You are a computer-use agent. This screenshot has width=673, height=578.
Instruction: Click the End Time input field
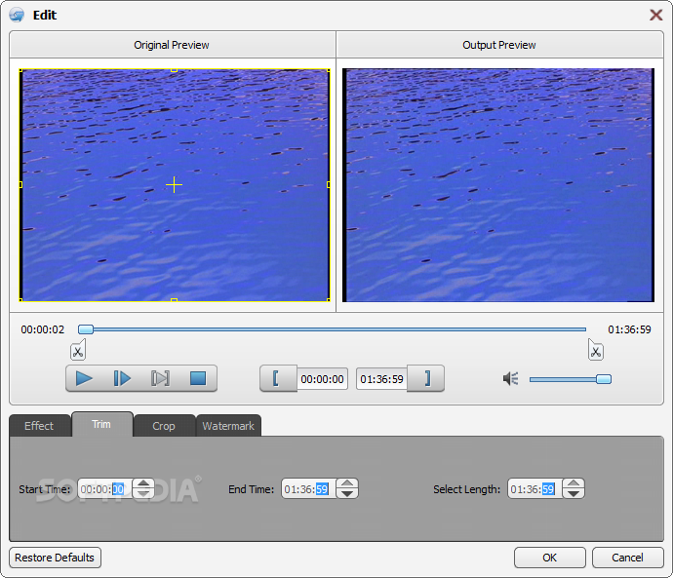309,488
